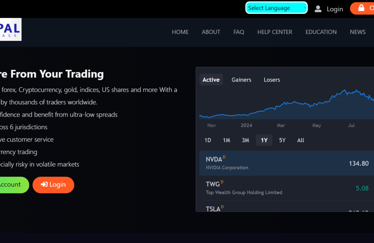Set chart range to 3M
Viewport: 374px width, 243px height.
[x=245, y=140]
